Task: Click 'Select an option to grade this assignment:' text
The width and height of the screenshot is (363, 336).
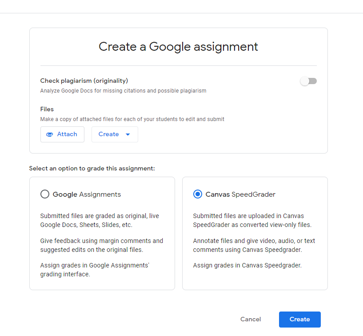Action: pyautogui.click(x=92, y=168)
